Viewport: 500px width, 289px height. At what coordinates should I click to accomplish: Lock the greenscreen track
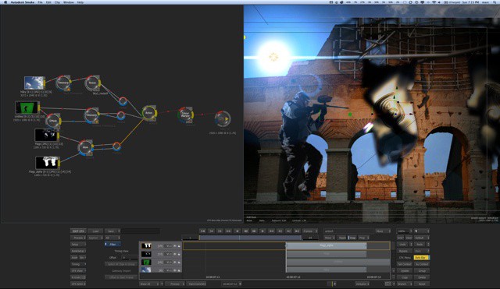click(179, 263)
